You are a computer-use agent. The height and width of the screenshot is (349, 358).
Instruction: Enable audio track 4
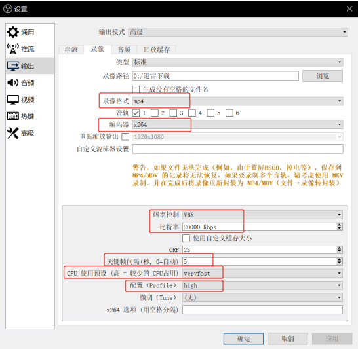point(191,113)
